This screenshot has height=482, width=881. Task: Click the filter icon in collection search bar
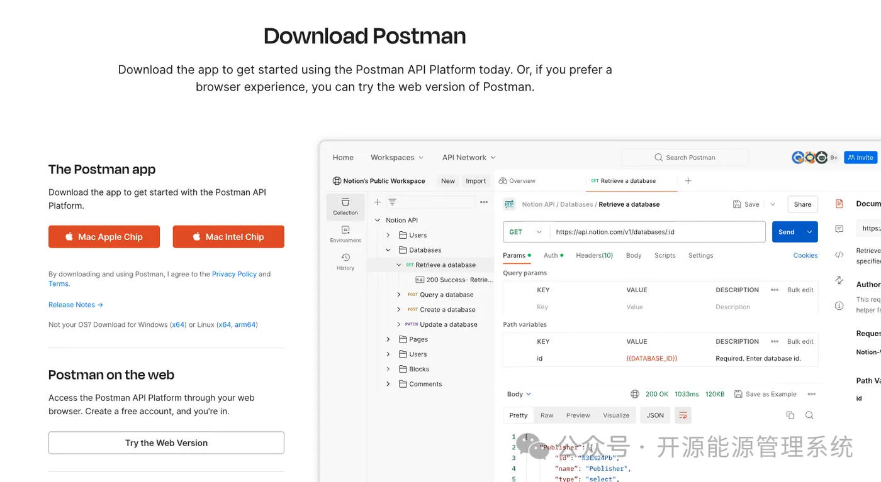click(392, 202)
